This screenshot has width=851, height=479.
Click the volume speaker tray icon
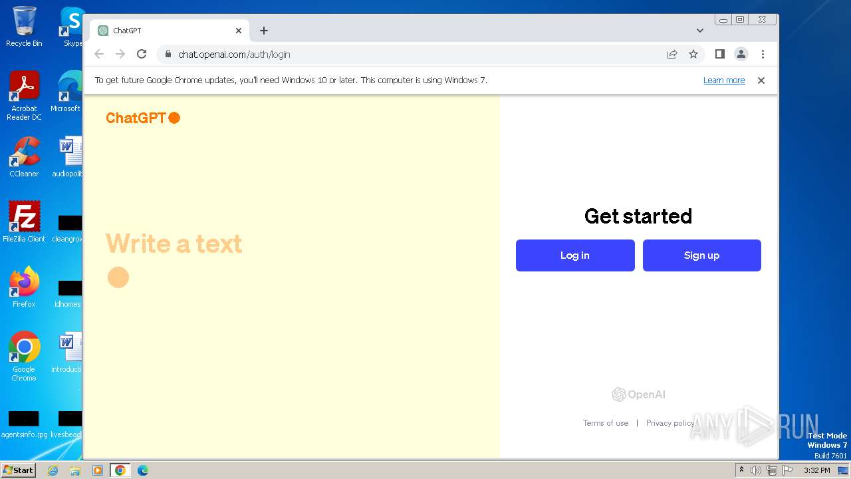click(756, 470)
